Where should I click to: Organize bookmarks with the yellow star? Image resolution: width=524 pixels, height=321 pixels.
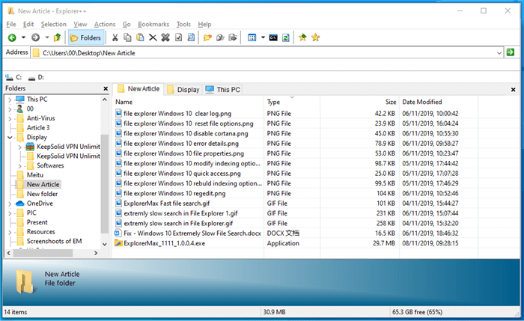click(315, 37)
